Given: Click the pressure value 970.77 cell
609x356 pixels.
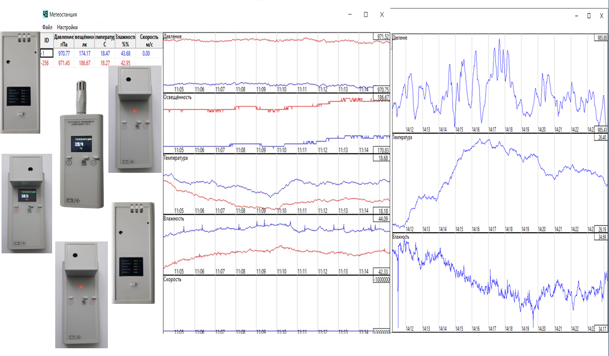Looking at the screenshot, I should coord(64,53).
